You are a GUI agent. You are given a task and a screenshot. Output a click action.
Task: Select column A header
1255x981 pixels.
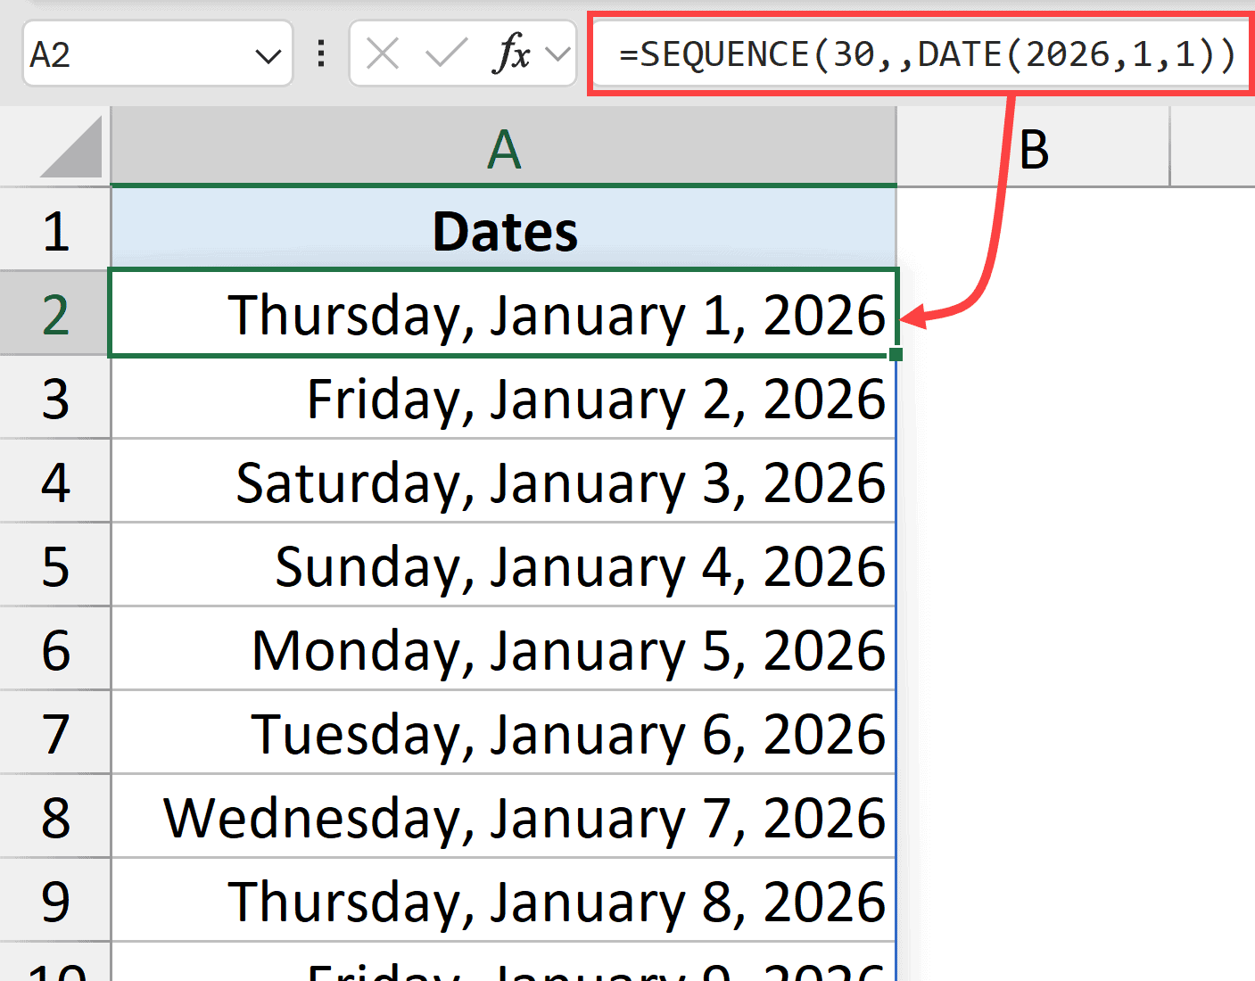[504, 147]
